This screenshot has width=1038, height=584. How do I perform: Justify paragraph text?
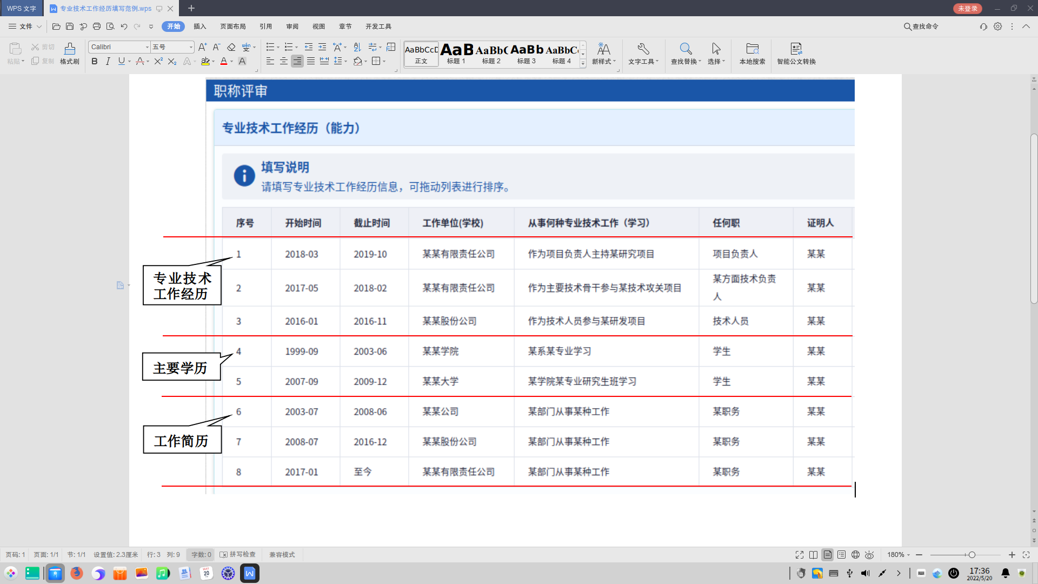point(310,61)
